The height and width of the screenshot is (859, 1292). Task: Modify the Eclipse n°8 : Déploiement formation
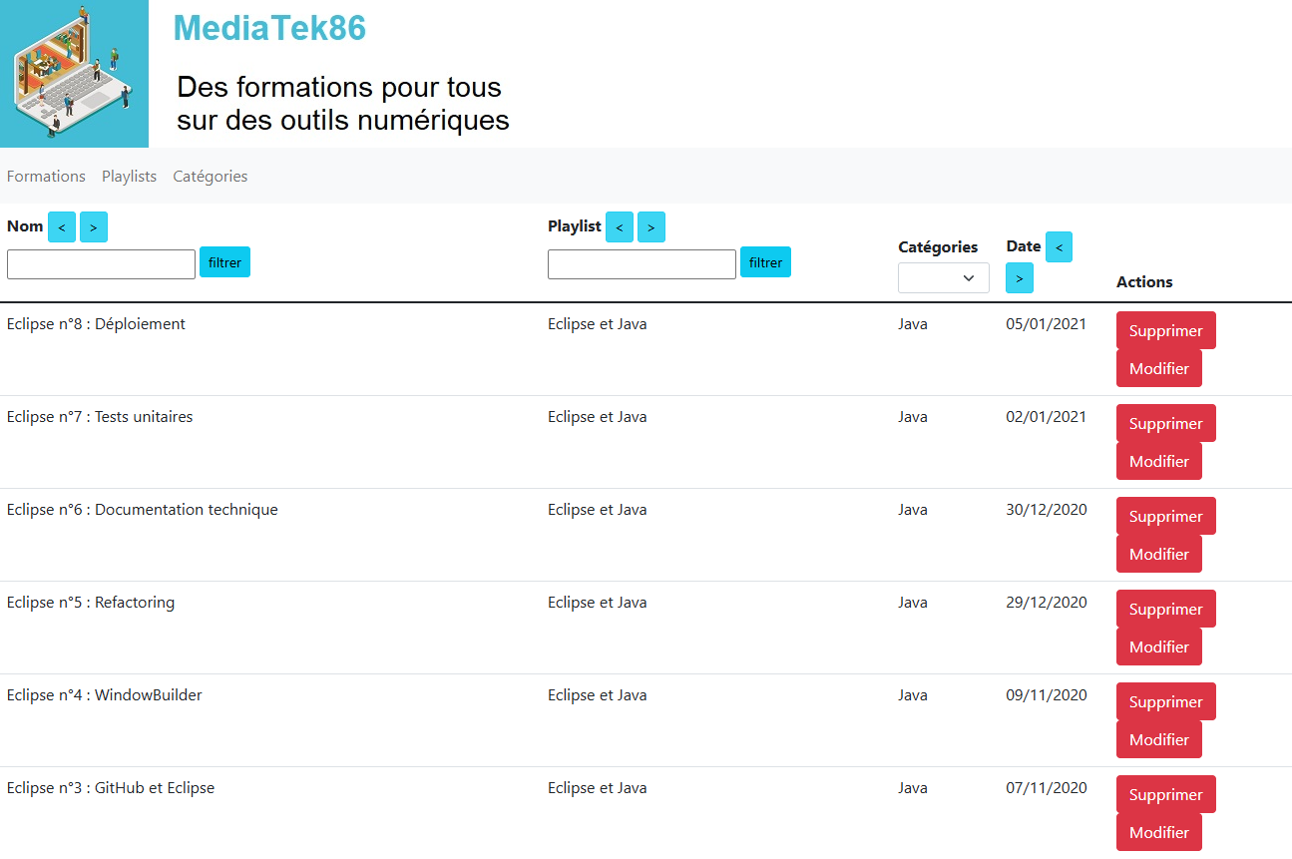tap(1159, 368)
